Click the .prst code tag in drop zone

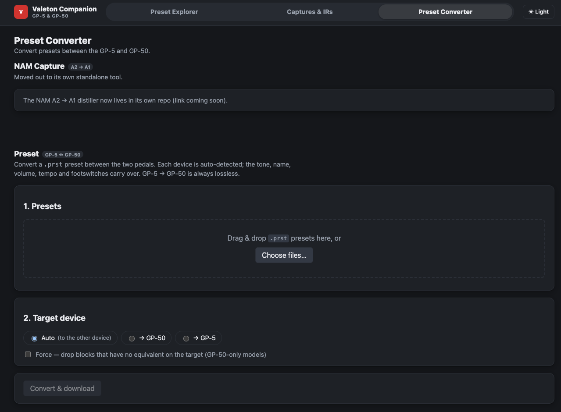[x=279, y=238]
